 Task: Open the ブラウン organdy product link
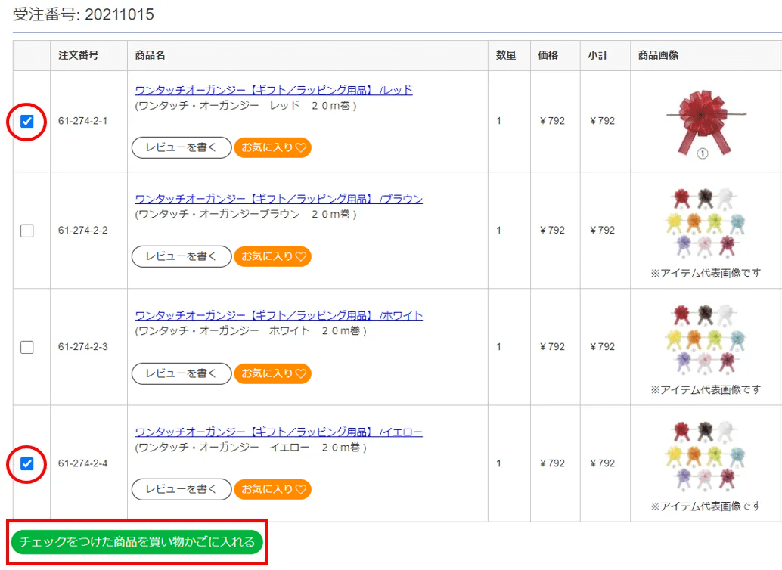278,199
